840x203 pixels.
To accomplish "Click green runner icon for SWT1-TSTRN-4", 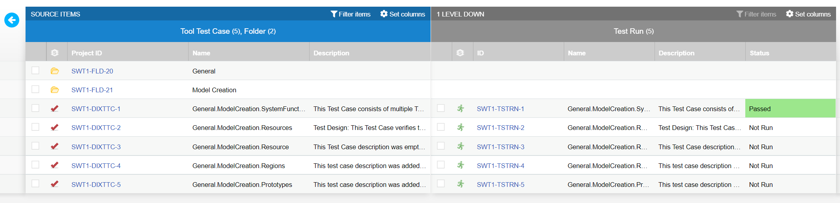I will [460, 165].
